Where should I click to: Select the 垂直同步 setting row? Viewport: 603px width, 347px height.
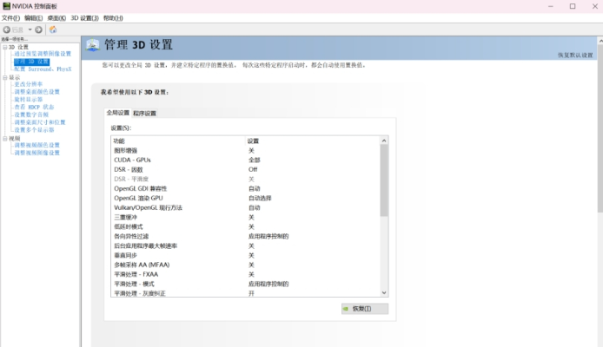pyautogui.click(x=245, y=255)
